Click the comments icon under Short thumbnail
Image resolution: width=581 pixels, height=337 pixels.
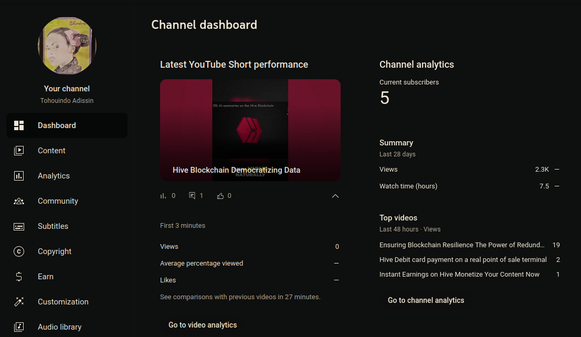(192, 196)
